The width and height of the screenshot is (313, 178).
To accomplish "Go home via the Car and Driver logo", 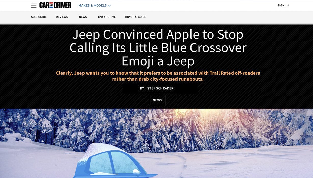I will click(x=55, y=5).
